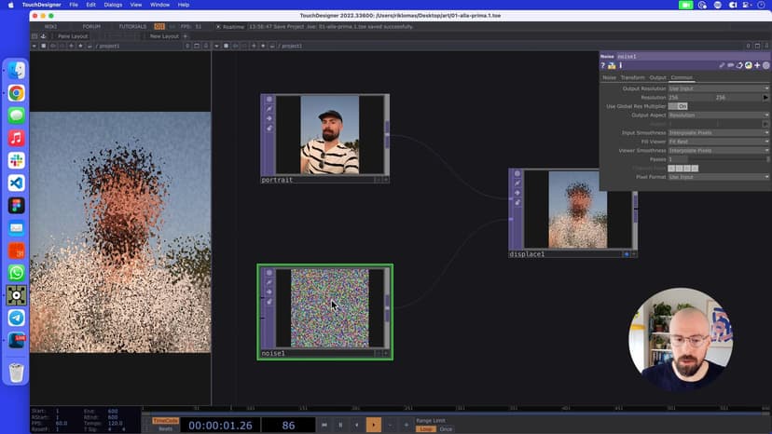Switch to the Transform parameter tab
Image resolution: width=772 pixels, height=434 pixels.
(x=632, y=77)
